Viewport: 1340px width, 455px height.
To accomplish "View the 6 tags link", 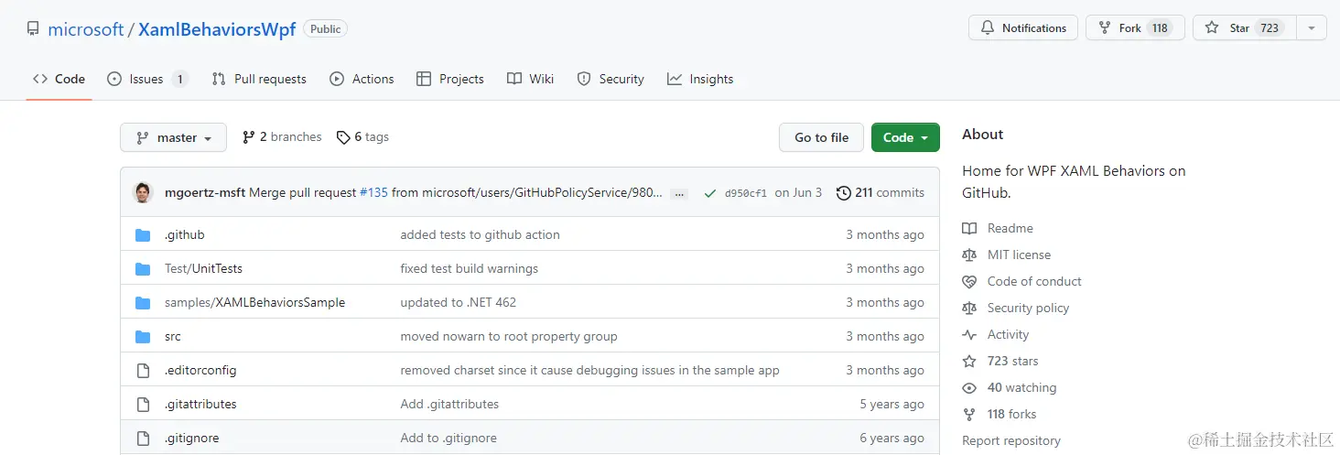I will pyautogui.click(x=362, y=137).
